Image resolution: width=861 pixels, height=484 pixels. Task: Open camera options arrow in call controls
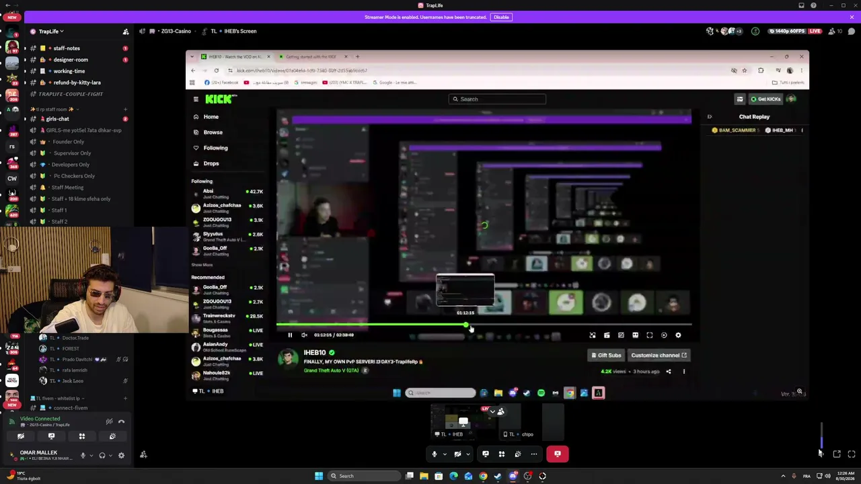click(x=468, y=454)
